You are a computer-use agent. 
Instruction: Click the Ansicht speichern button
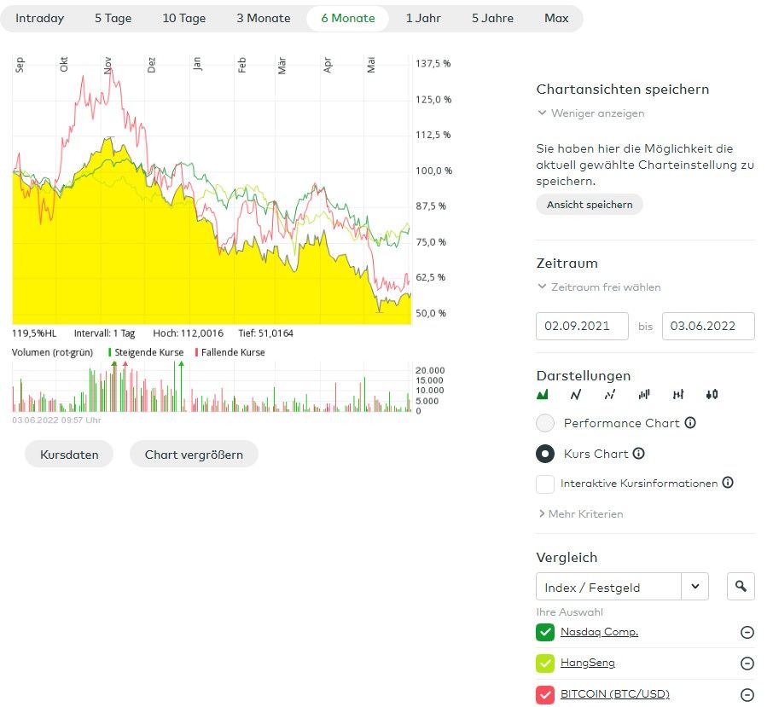tap(590, 205)
